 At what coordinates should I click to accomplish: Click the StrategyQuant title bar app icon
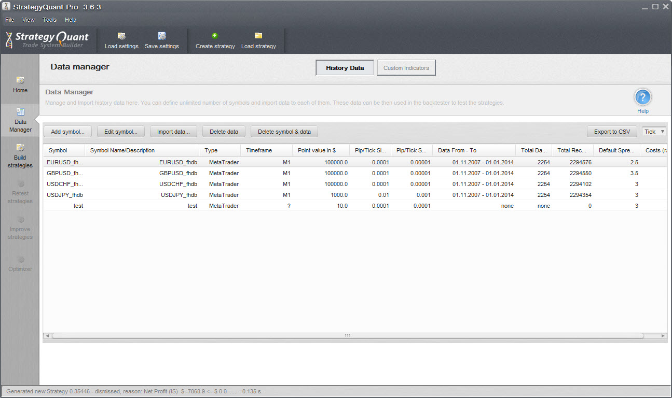[7, 7]
